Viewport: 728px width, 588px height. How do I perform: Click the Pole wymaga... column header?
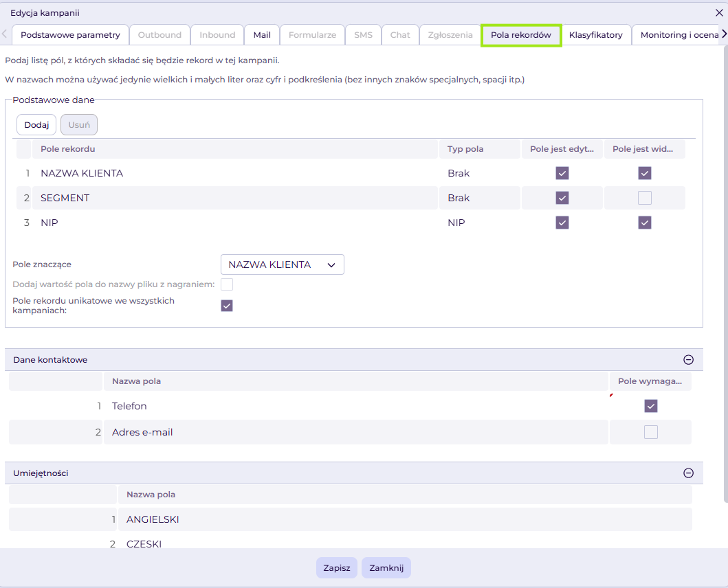pyautogui.click(x=650, y=381)
